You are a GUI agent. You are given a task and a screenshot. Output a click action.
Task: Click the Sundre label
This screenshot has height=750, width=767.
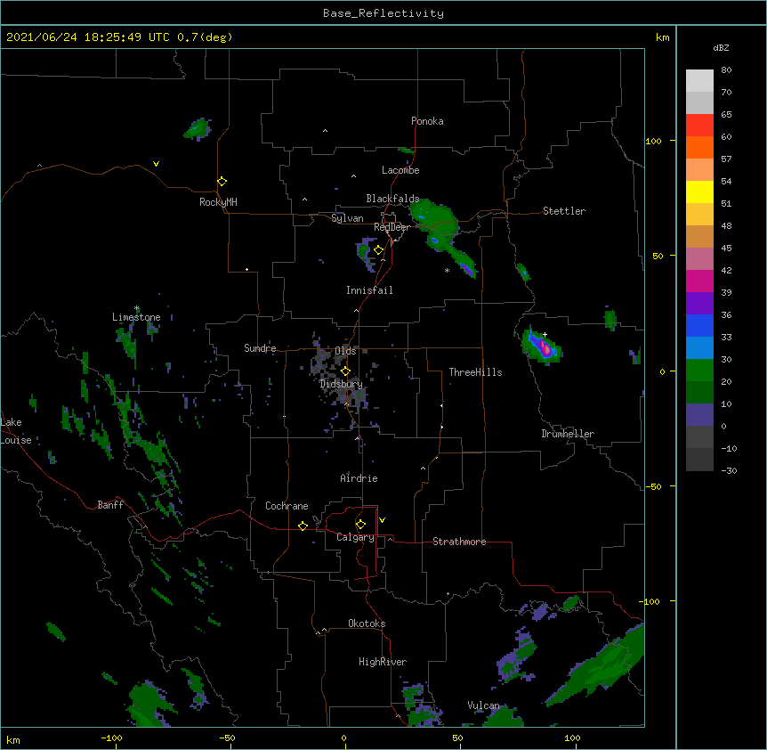(260, 348)
